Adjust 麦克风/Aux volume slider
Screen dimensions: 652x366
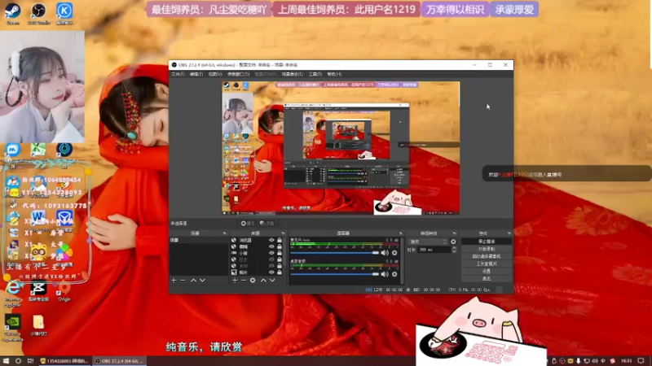(335, 253)
